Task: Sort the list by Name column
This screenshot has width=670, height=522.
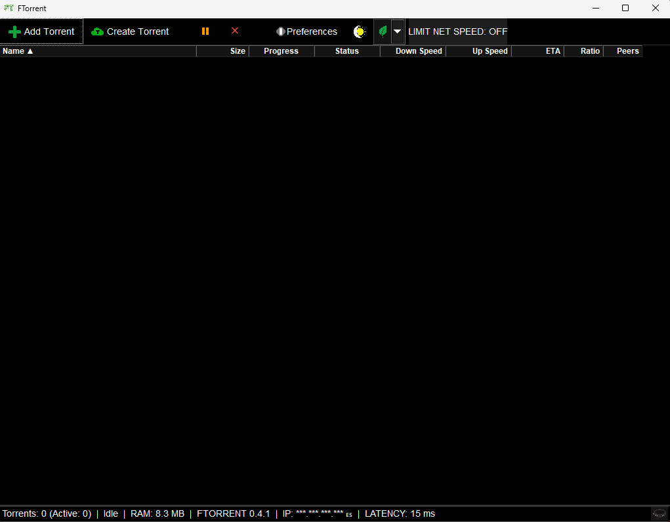Action: (98, 51)
